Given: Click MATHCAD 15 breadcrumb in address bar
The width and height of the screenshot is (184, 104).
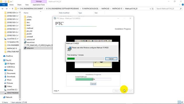Looking at the screenshot, I should coord(117,9).
